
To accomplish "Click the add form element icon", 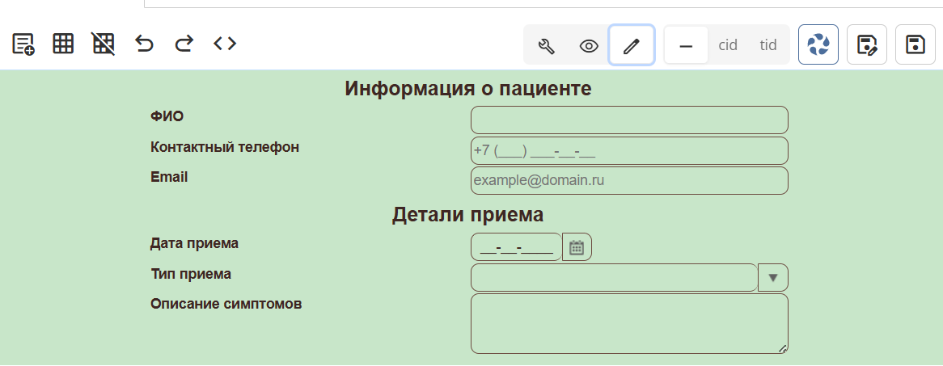I will 23,44.
